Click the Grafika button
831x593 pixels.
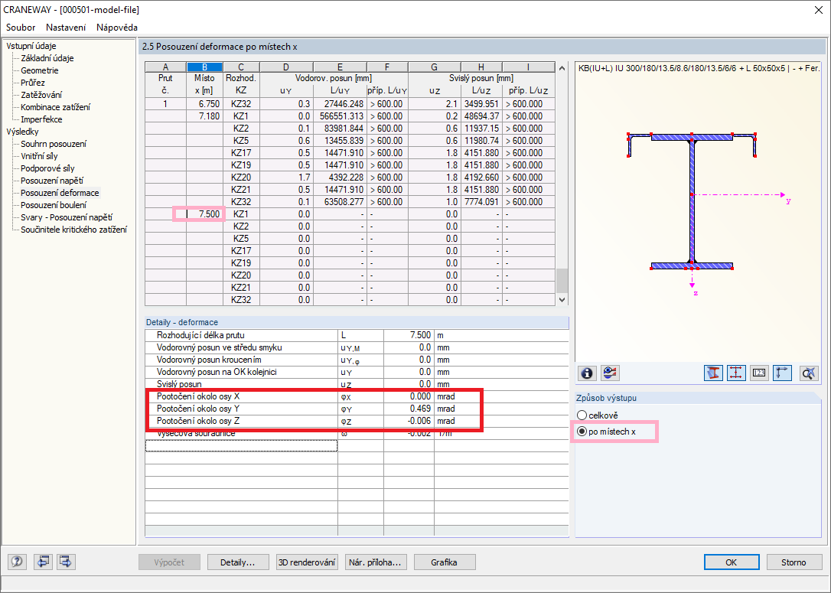tap(444, 562)
